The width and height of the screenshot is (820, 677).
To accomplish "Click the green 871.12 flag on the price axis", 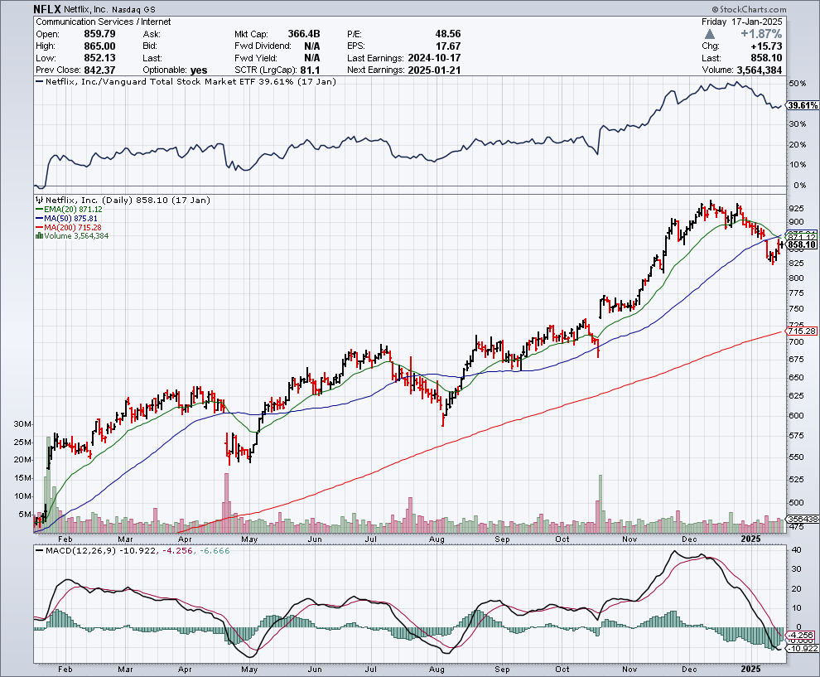I will (802, 237).
